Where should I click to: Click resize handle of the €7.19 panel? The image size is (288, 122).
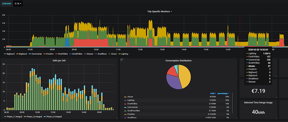click(276, 97)
